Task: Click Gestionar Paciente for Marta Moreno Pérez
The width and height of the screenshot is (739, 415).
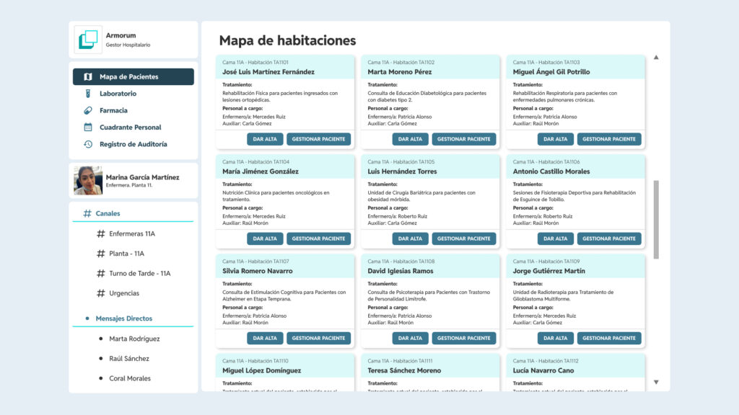Action: tap(464, 139)
